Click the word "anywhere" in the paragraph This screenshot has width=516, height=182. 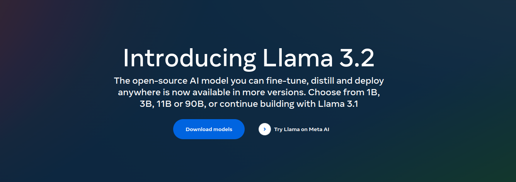(136, 93)
